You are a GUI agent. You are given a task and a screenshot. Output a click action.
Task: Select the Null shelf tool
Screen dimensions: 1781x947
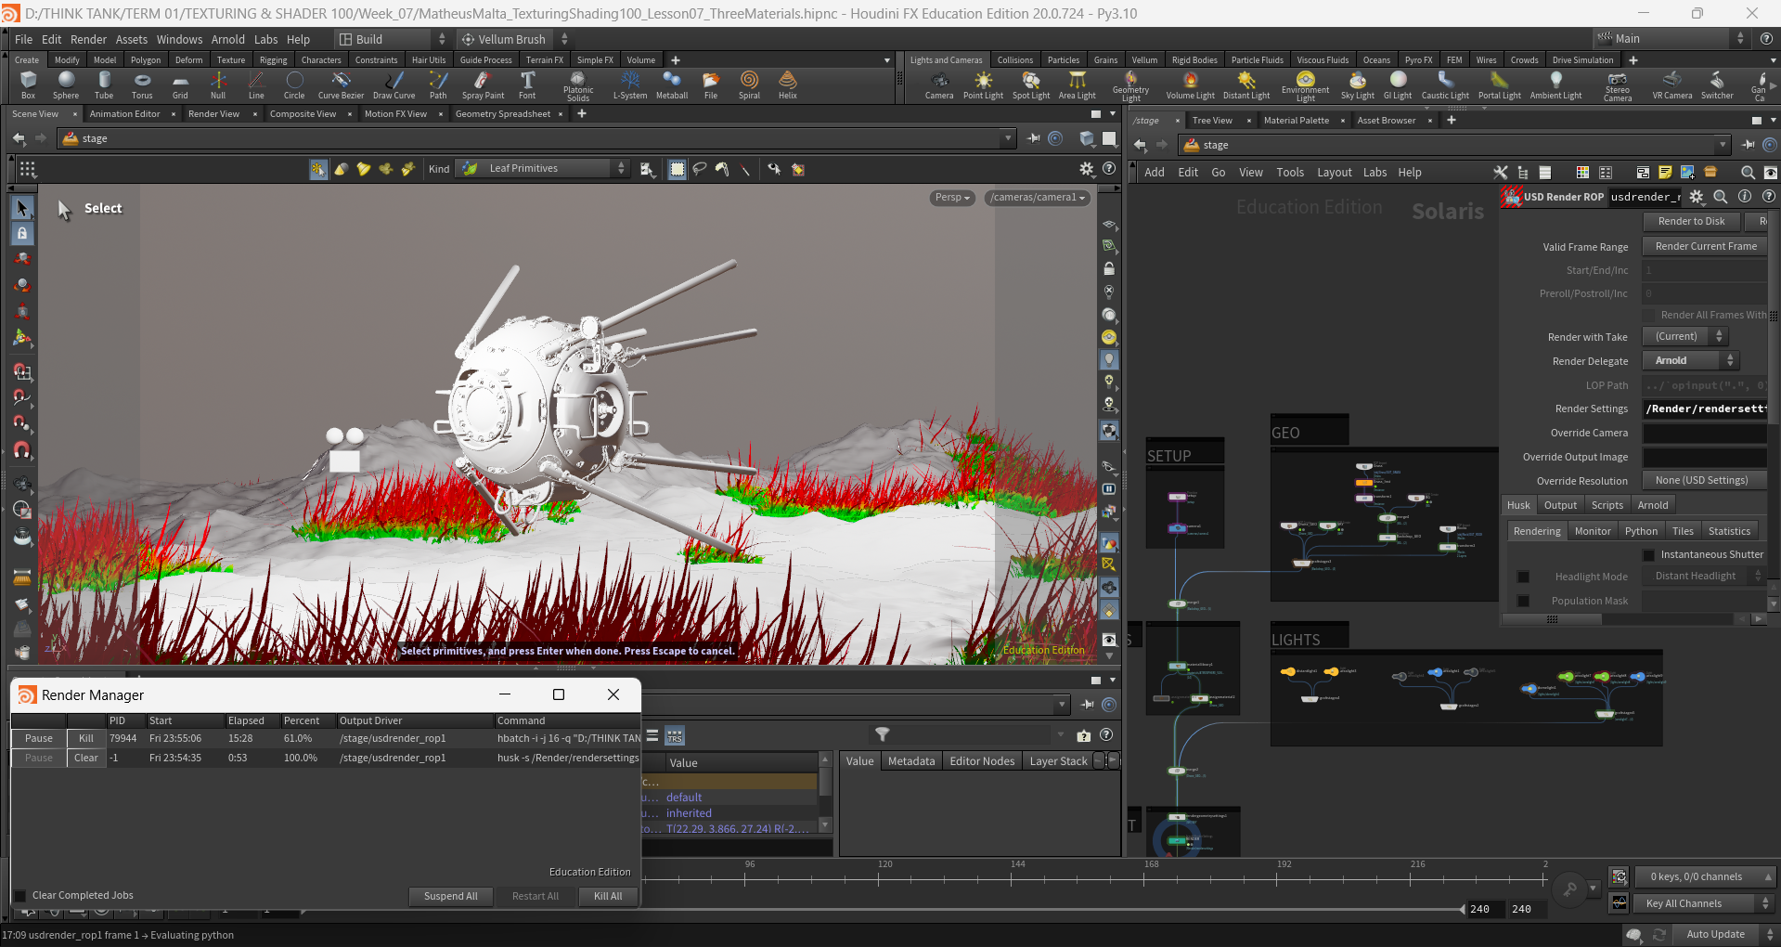tap(218, 84)
